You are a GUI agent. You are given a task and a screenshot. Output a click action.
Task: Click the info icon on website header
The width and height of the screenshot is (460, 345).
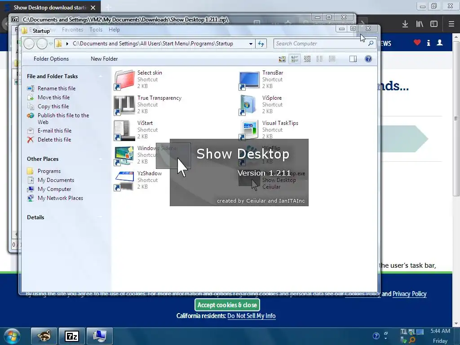click(x=429, y=43)
